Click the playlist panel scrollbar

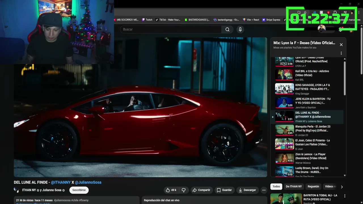point(345,78)
